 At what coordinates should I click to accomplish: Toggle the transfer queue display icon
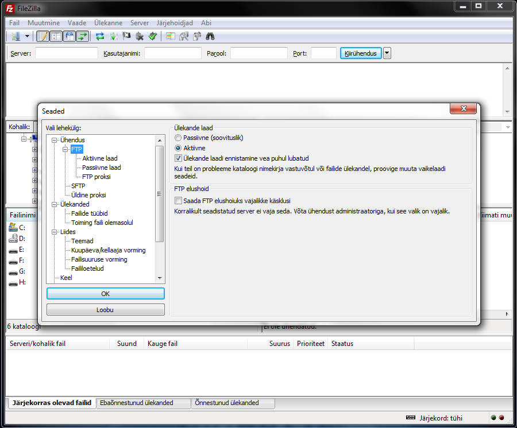pyautogui.click(x=82, y=36)
